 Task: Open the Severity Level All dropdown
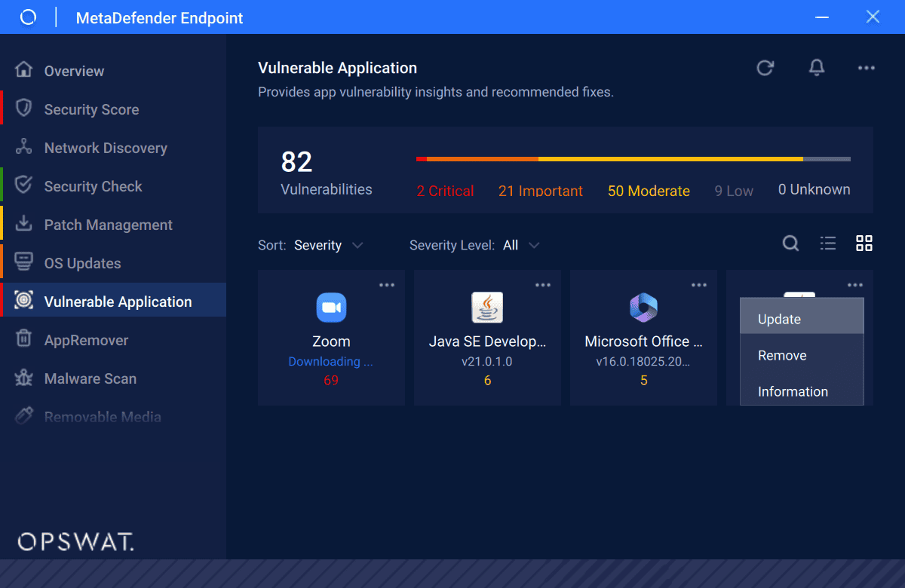click(521, 245)
